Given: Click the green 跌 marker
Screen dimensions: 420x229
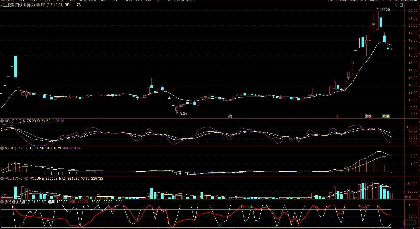Looking at the screenshot, I should [x=384, y=116].
